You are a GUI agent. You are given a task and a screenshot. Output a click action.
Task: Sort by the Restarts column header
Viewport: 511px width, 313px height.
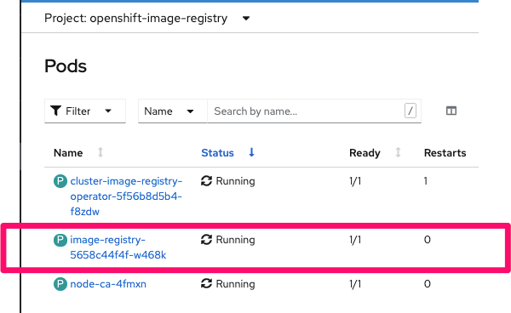[x=445, y=152]
